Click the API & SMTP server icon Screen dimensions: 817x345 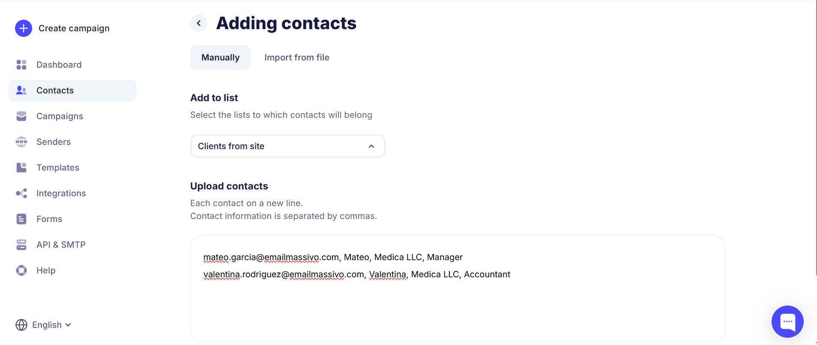tap(21, 245)
